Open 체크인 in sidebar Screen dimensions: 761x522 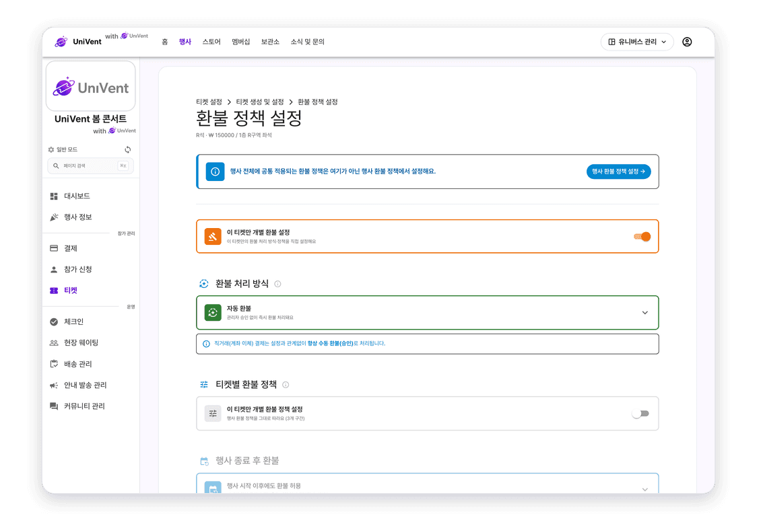point(74,322)
